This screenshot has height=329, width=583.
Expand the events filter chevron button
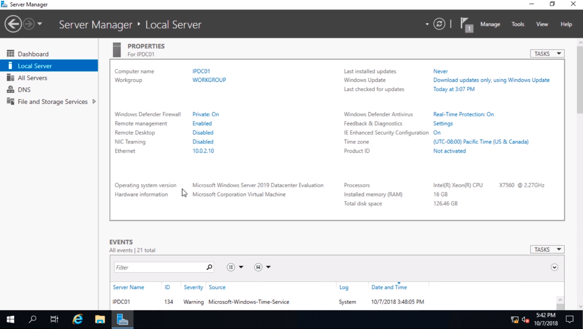point(554,267)
